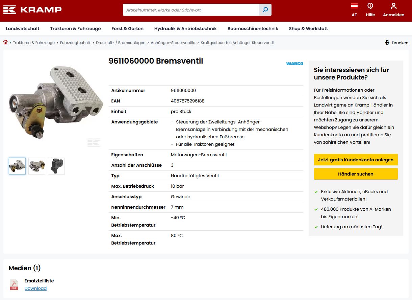
Task: Click the search magnifier button
Action: [265, 10]
